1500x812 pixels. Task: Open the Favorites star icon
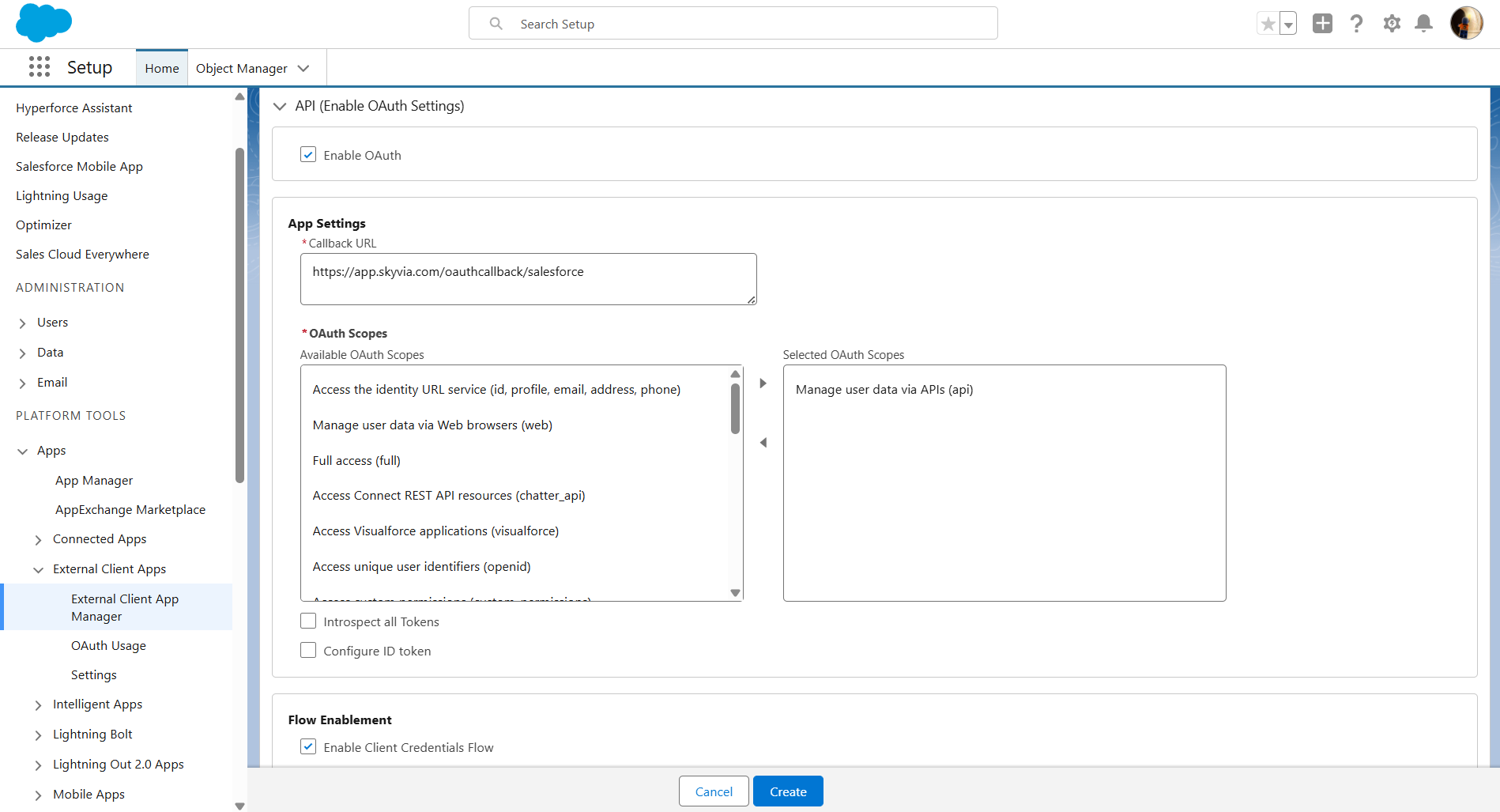[x=1268, y=24]
